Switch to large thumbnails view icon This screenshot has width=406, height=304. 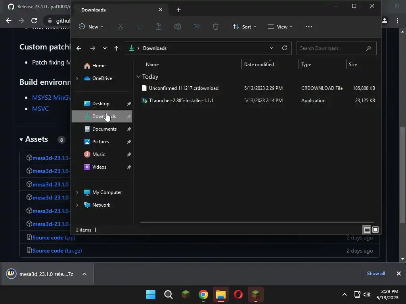tap(375, 230)
